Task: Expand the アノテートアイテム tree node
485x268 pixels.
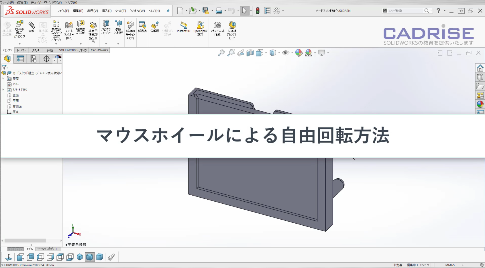Action: pyautogui.click(x=3, y=90)
